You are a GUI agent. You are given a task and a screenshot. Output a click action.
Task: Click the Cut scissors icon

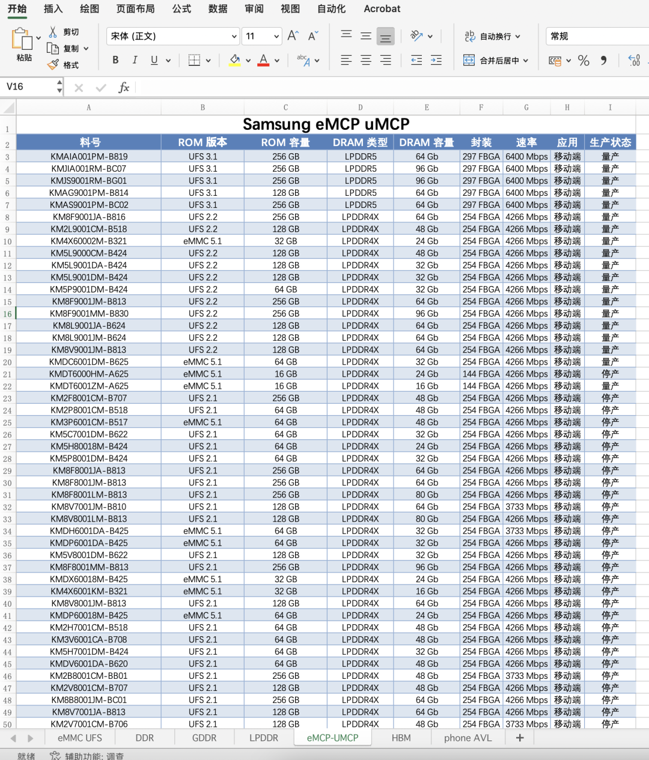53,32
